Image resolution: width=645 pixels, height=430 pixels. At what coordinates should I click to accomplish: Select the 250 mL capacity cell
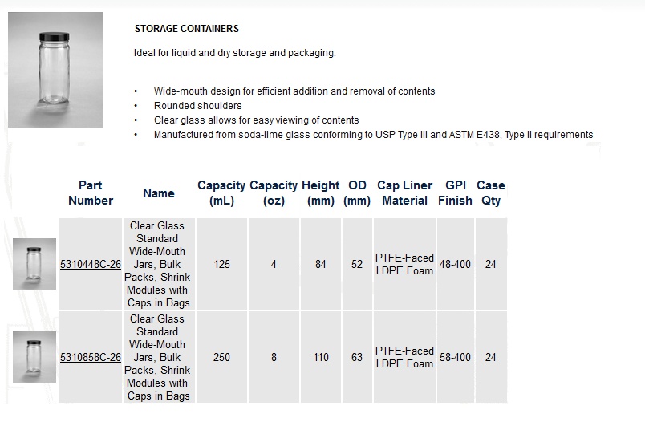tap(221, 357)
